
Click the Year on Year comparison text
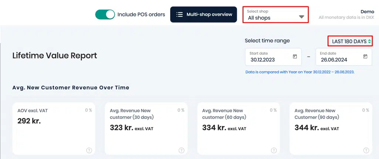[x=300, y=72]
